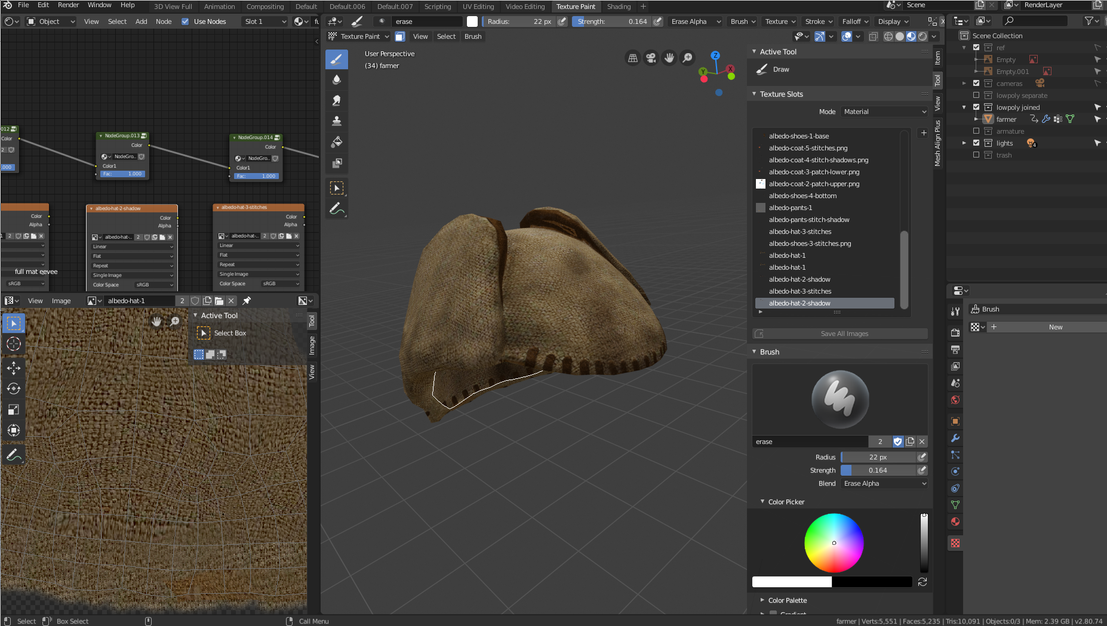Enable the trash collection checkbox
The width and height of the screenshot is (1107, 626).
976,155
